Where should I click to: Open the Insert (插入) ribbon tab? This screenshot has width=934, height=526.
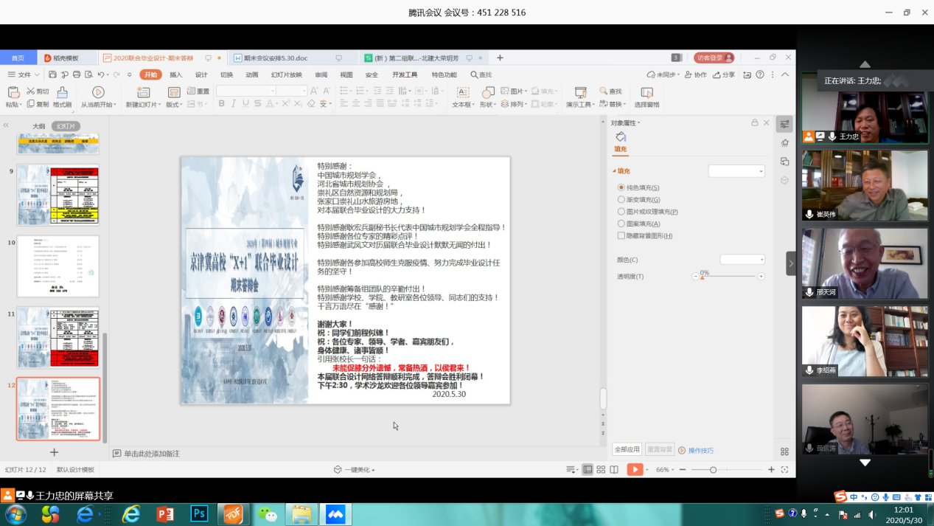175,75
